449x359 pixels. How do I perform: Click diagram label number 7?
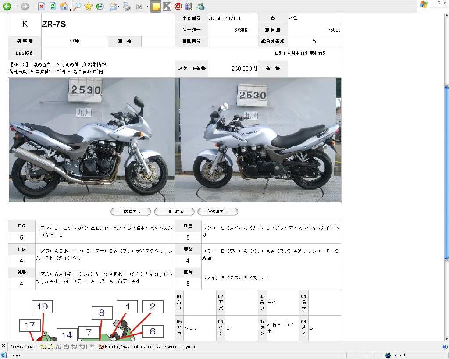(x=89, y=332)
